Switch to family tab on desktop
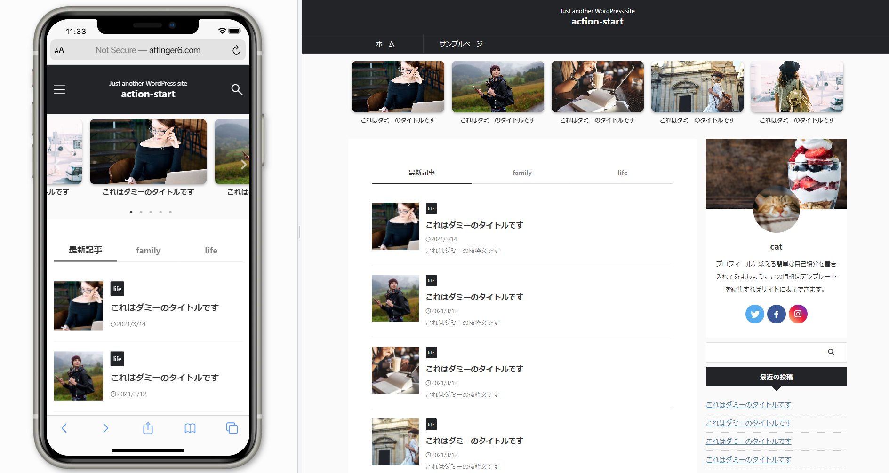This screenshot has height=473, width=889. 522,173
